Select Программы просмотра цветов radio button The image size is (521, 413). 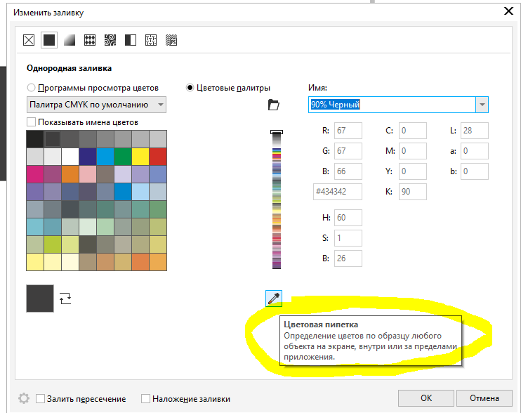click(31, 88)
